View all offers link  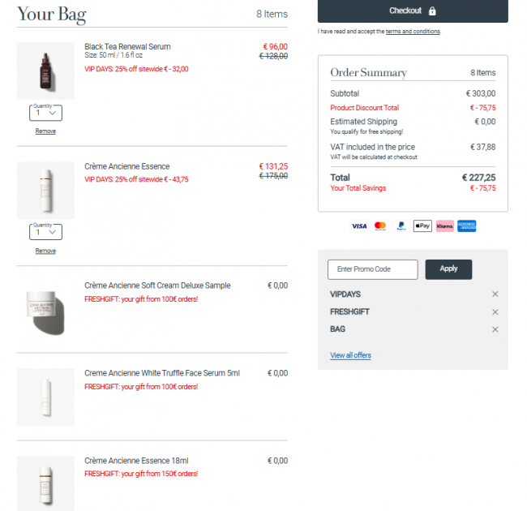pos(350,355)
